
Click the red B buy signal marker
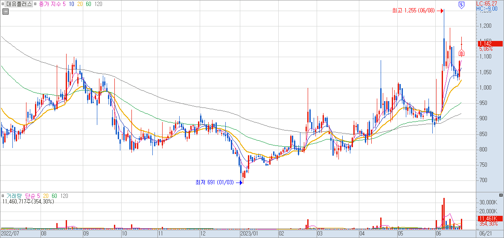(462, 53)
